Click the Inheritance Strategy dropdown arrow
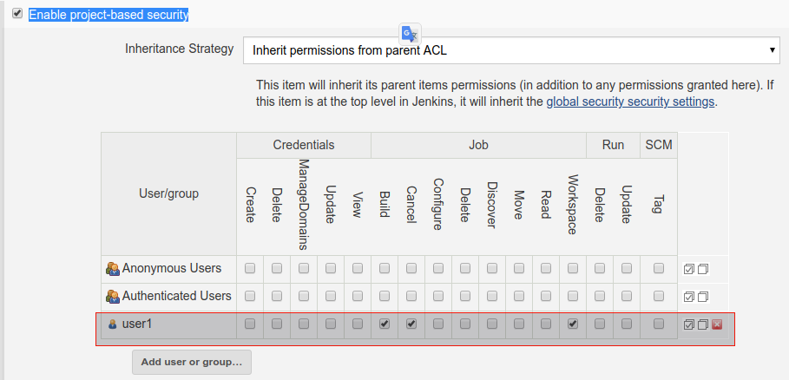The image size is (789, 380). [x=773, y=49]
